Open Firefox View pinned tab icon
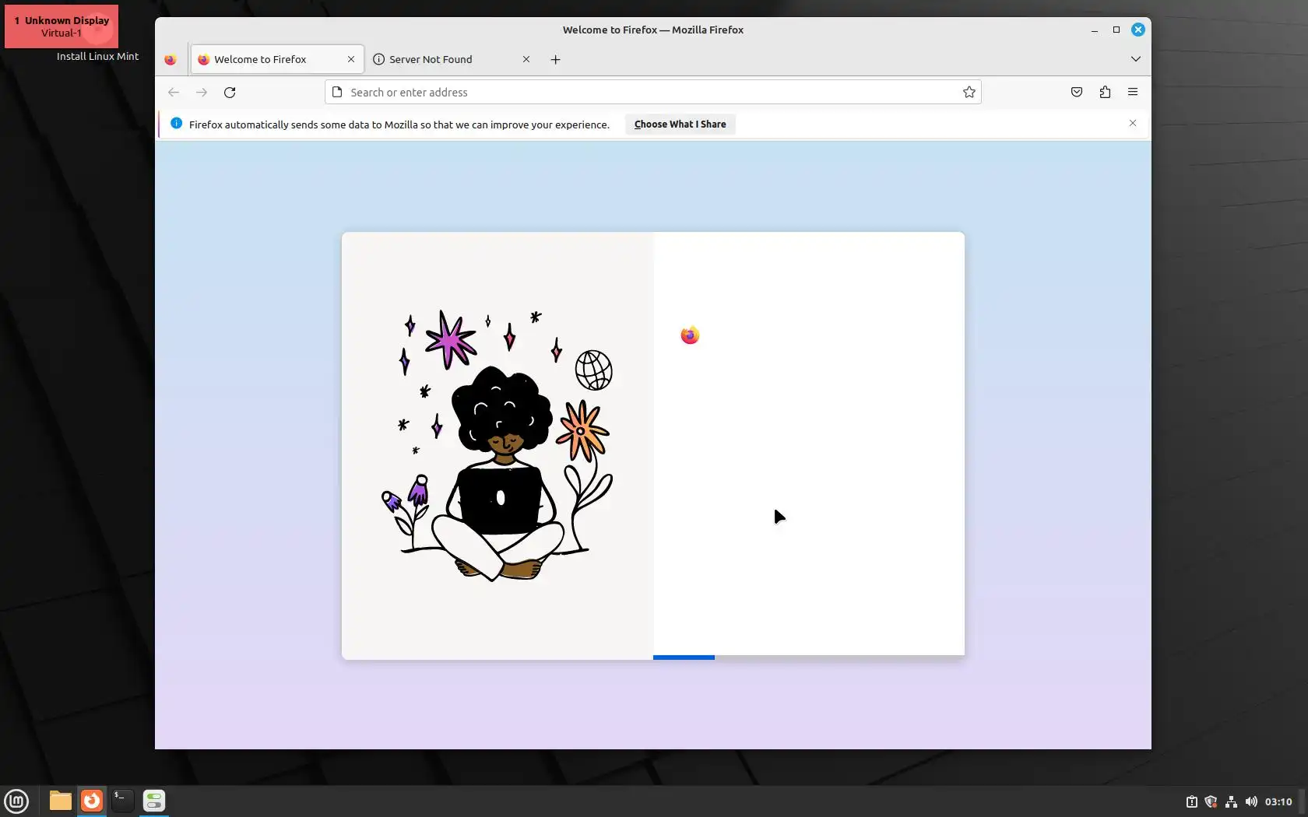1308x817 pixels. [x=171, y=59]
